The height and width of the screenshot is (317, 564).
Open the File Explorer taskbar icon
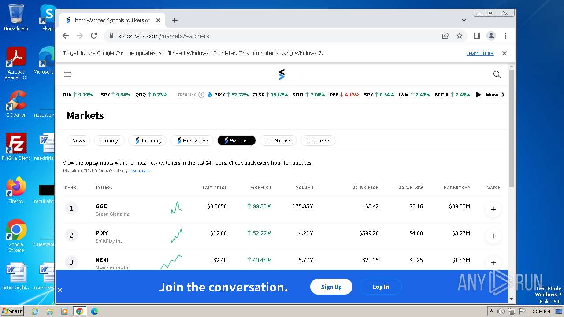pyautogui.click(x=50, y=311)
